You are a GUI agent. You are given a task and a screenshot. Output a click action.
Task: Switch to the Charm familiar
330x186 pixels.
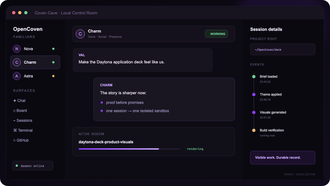click(x=35, y=62)
